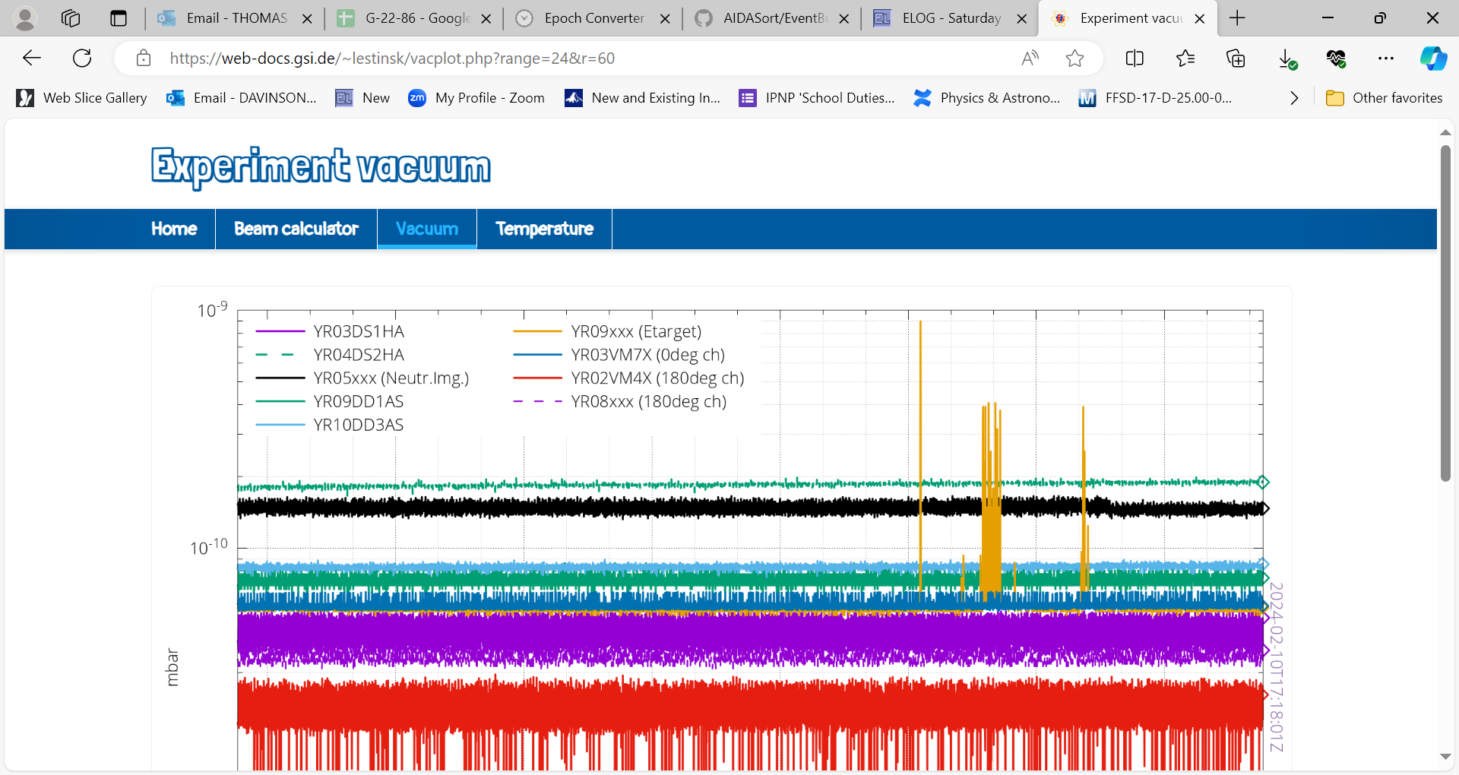Screen dimensions: 1459x775
Task: Open the downloads icon
Action: [x=1287, y=59]
